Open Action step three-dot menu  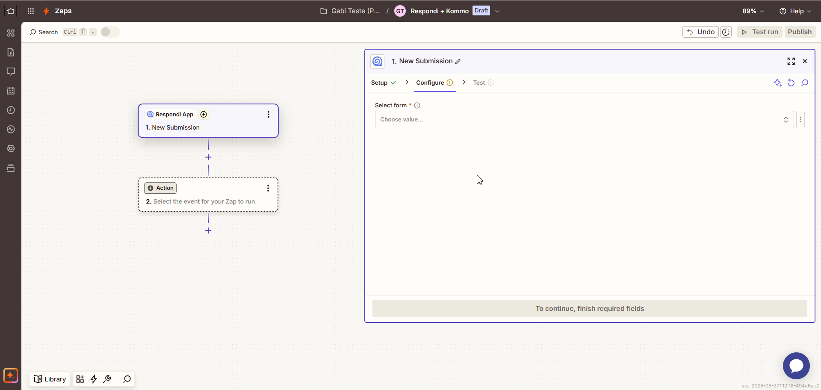pos(268,188)
